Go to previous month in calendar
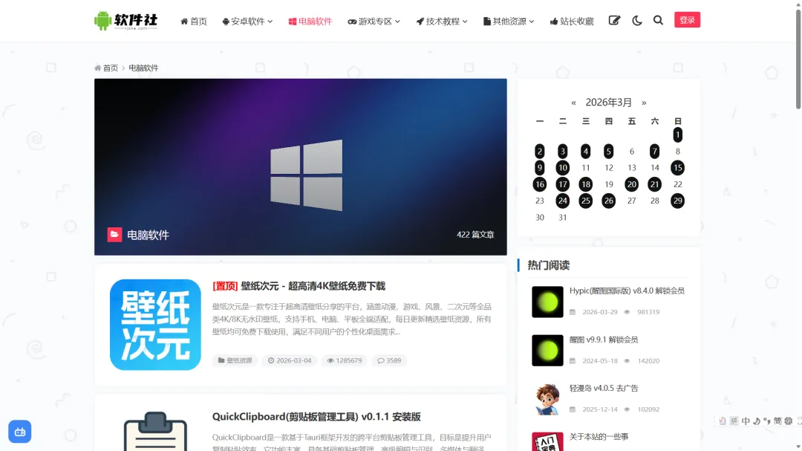 (x=573, y=103)
